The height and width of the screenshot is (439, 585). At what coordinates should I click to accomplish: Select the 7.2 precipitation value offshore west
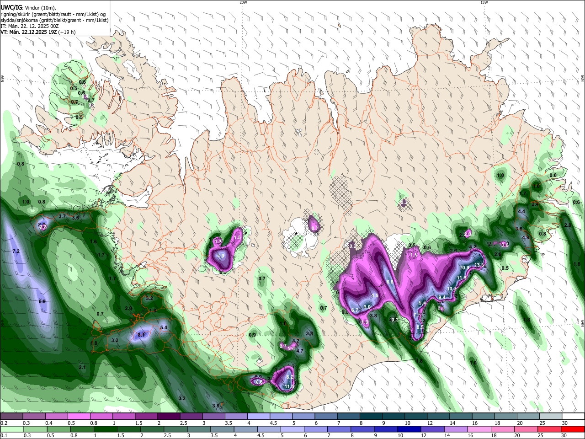pos(16,252)
